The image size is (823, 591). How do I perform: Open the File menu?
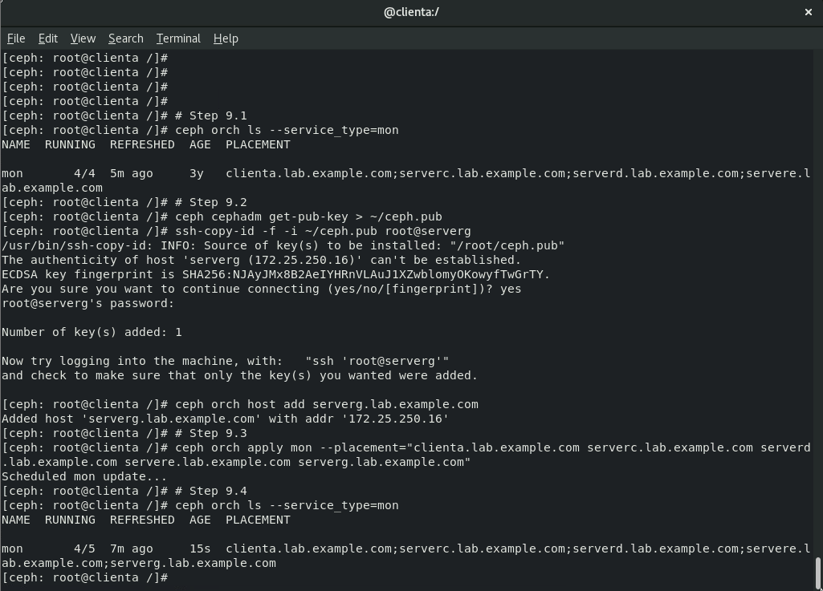coord(16,38)
